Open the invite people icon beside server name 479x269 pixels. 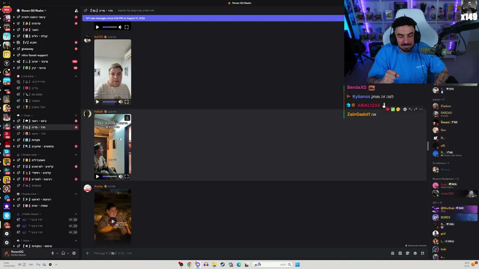76,10
